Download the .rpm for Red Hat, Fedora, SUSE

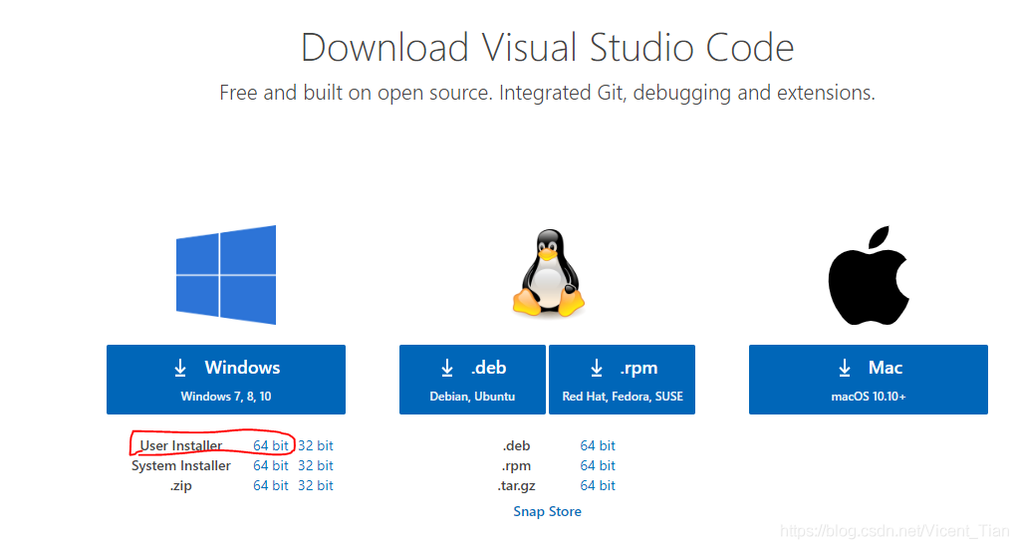pos(622,380)
